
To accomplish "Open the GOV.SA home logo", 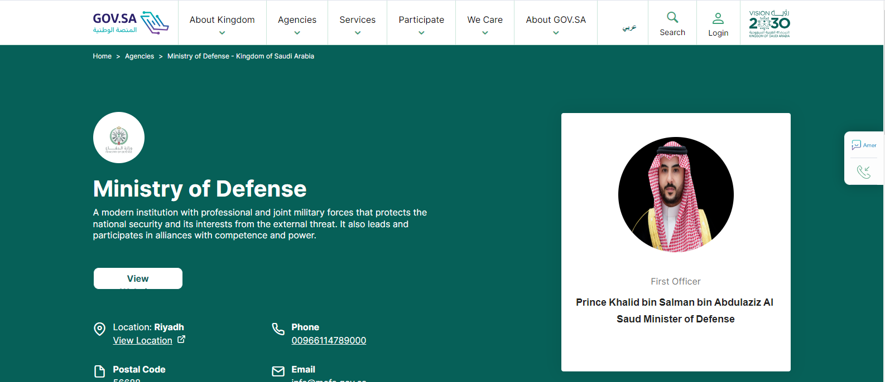I will (x=131, y=23).
